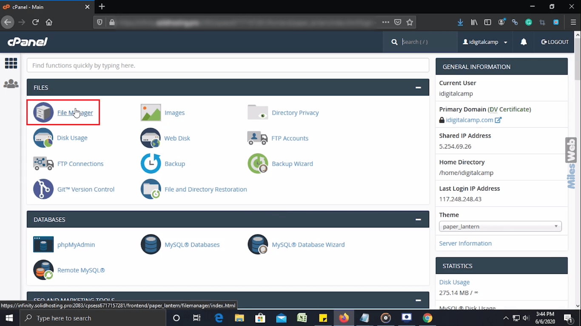Open the Server Information link
The height and width of the screenshot is (326, 581).
[465, 243]
